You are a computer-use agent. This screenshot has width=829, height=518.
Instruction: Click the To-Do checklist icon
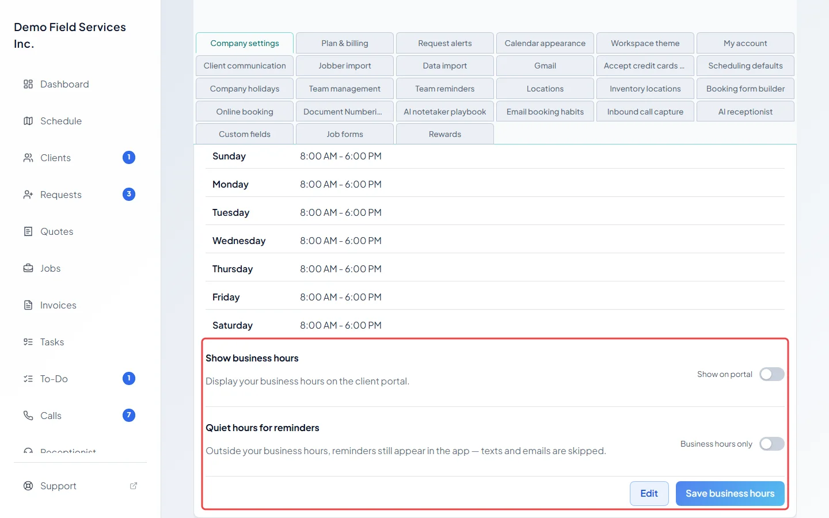28,379
